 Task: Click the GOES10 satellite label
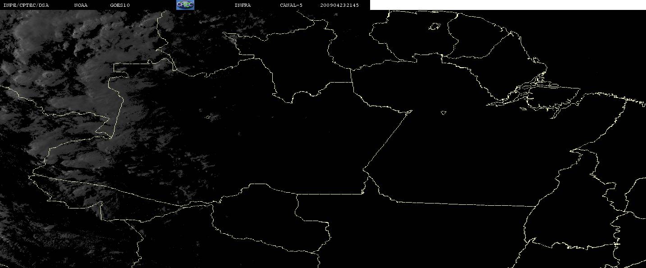[x=120, y=5]
